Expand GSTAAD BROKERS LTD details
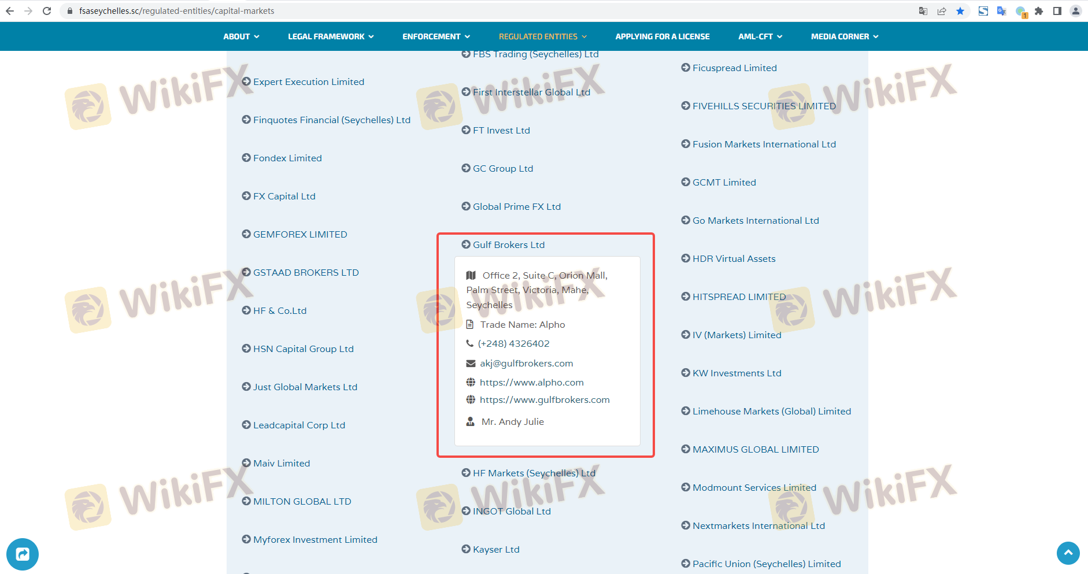The height and width of the screenshot is (574, 1088). click(x=306, y=272)
